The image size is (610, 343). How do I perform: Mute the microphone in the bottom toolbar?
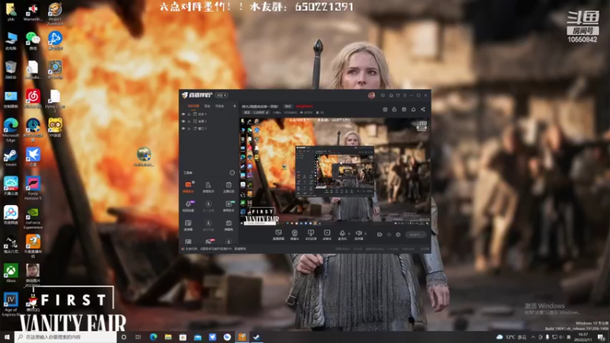(342, 233)
